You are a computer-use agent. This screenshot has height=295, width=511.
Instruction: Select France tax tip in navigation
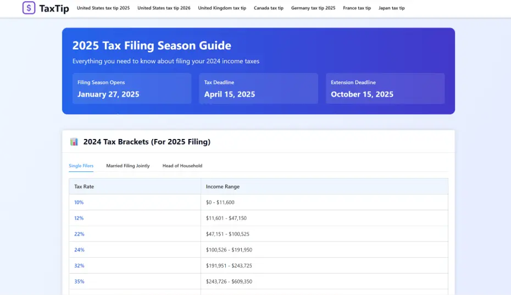357,8
